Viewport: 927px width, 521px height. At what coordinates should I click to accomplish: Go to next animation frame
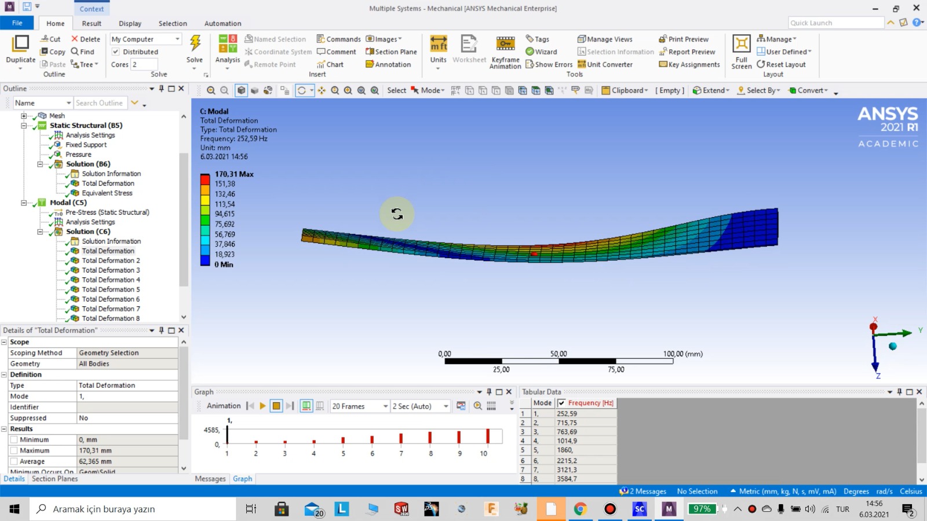click(290, 406)
